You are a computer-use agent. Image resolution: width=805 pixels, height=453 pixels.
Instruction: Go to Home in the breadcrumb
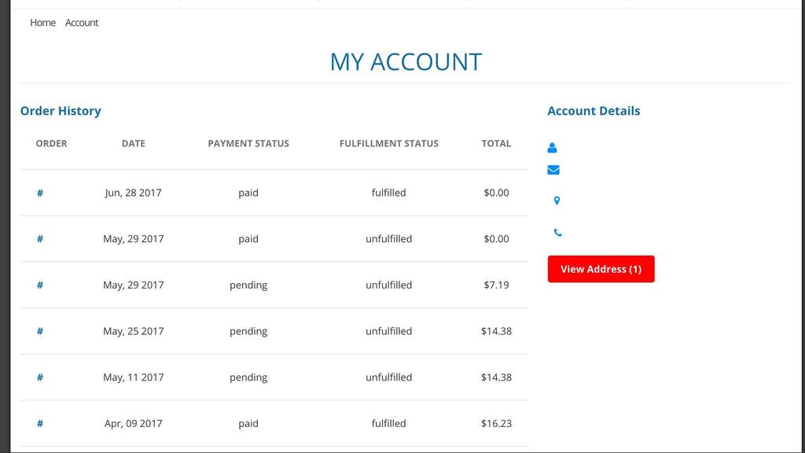(42, 23)
